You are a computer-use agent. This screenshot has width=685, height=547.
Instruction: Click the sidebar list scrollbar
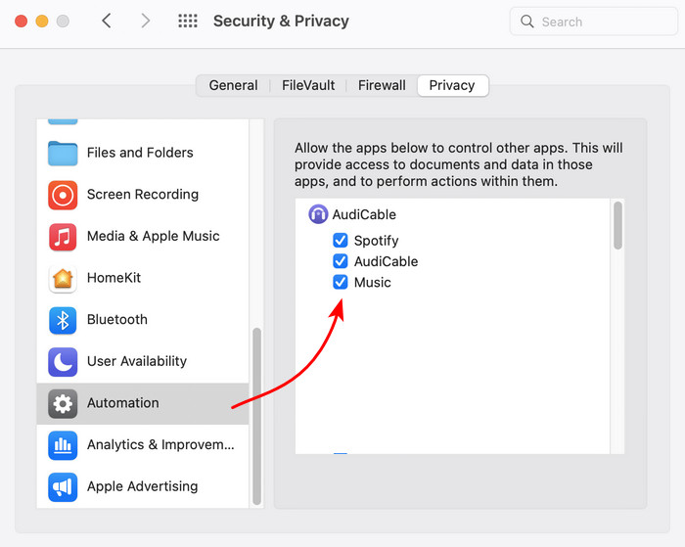pyautogui.click(x=257, y=416)
